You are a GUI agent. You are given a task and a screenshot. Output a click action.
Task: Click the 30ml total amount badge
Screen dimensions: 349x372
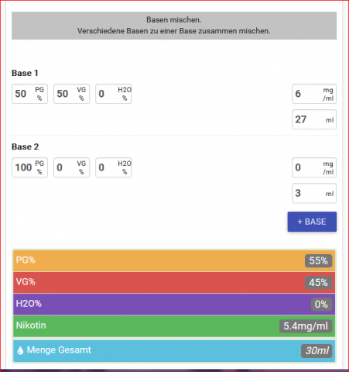coord(316,351)
